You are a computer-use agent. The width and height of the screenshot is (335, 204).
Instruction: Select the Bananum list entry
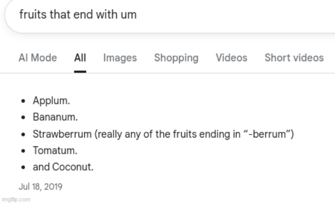[55, 117]
